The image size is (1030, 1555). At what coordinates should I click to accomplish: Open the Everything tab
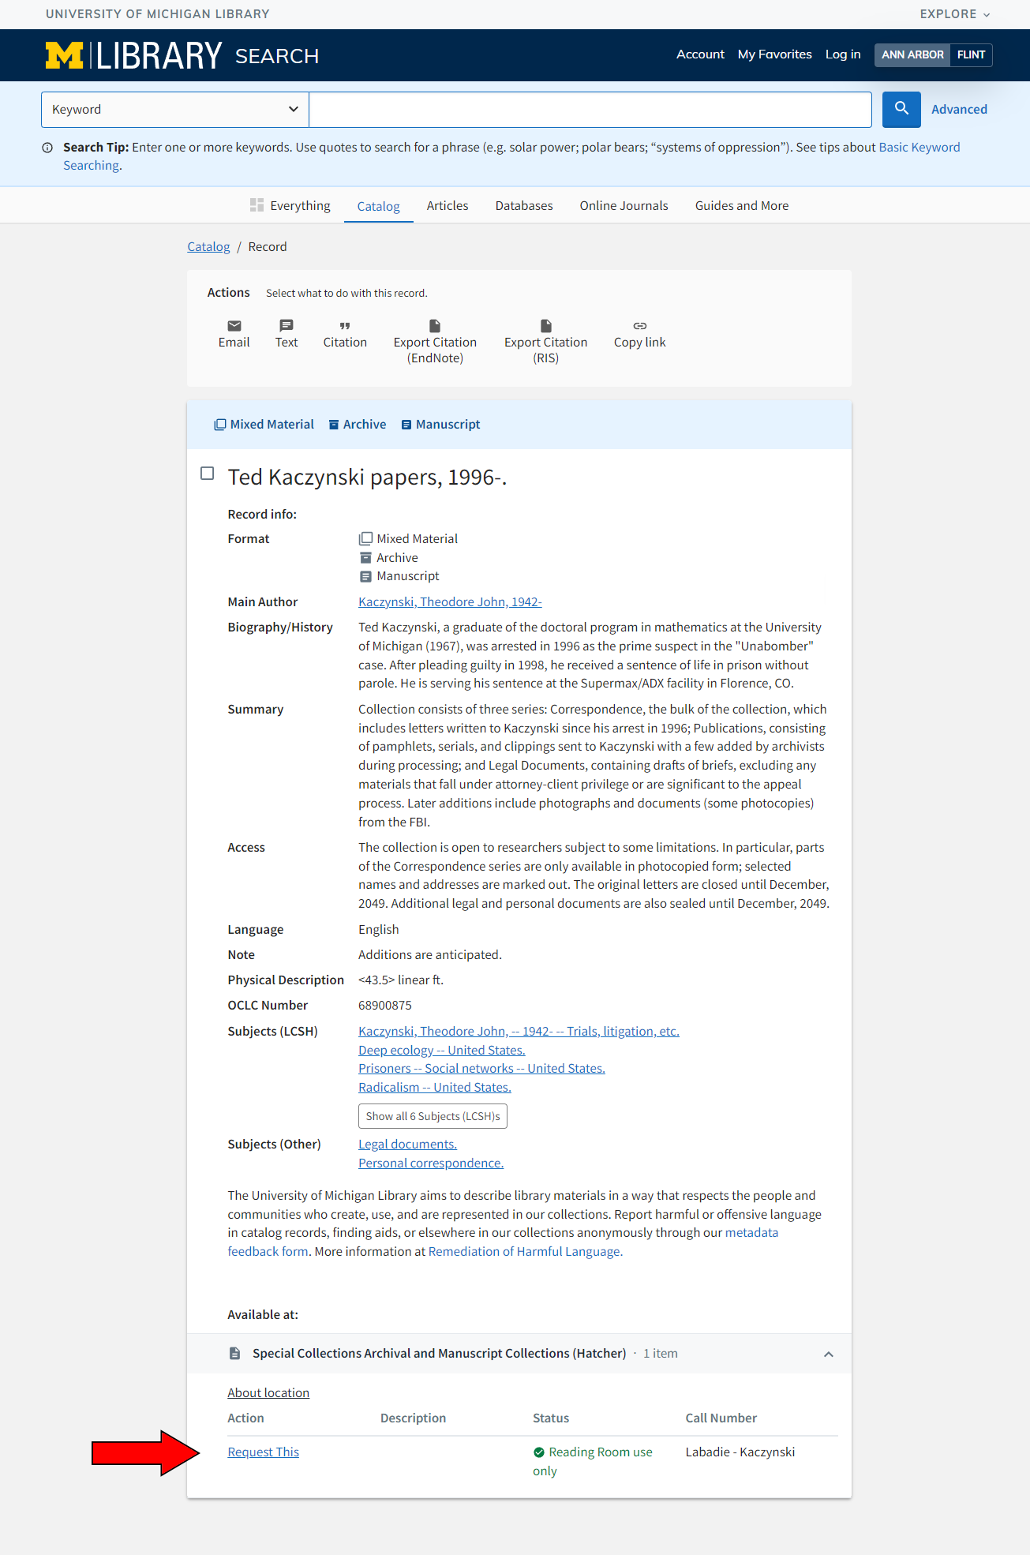tap(290, 206)
